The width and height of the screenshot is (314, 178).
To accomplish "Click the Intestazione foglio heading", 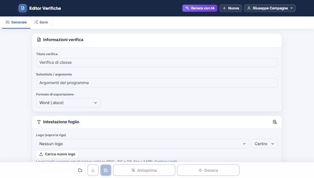I will pos(61,122).
